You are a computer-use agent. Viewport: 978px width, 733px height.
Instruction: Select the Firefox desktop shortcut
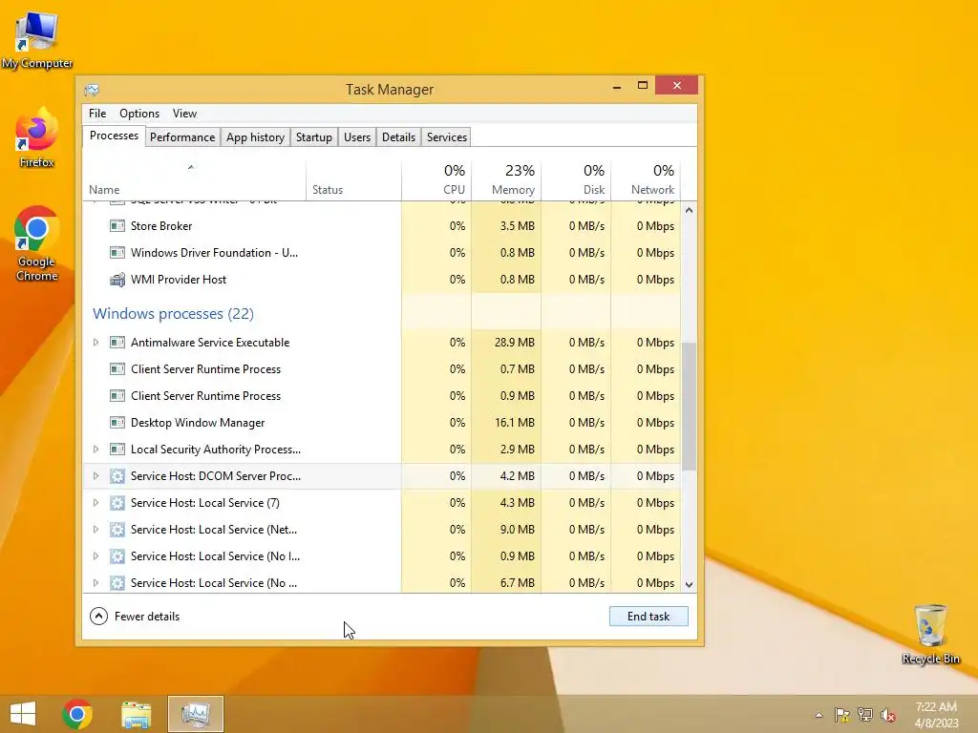[x=37, y=138]
